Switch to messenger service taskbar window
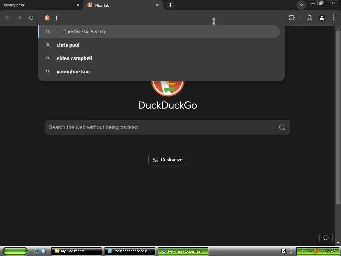The width and height of the screenshot is (341, 256). [x=130, y=251]
